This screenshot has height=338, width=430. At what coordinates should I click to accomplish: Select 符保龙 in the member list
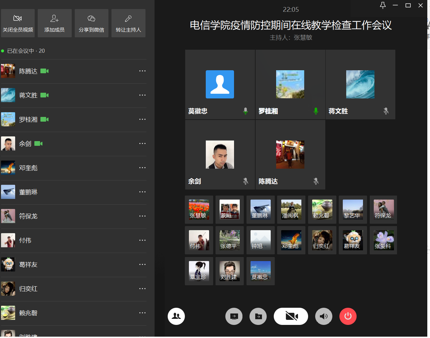(x=28, y=216)
